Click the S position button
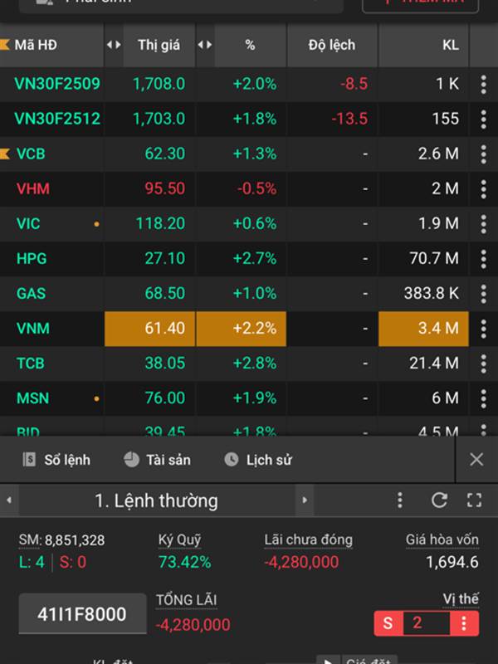The image size is (498, 664). point(388,623)
